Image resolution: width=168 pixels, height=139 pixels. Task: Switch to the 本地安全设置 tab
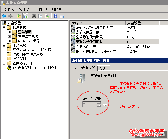[85, 68]
